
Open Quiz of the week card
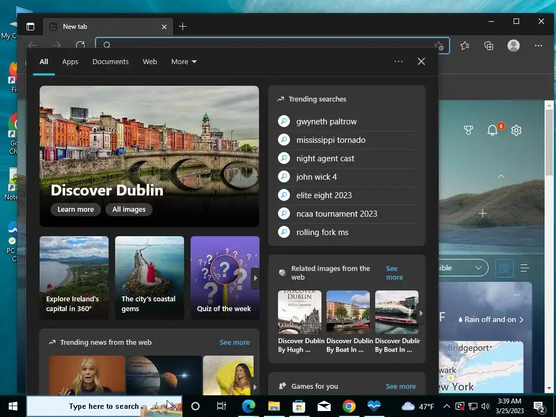(225, 277)
